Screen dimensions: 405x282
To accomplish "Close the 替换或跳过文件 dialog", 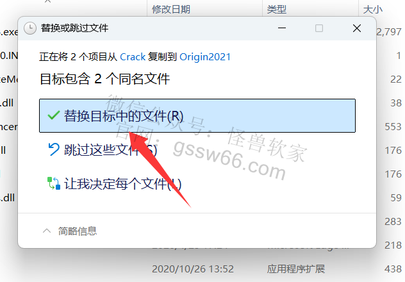I will 357,28.
